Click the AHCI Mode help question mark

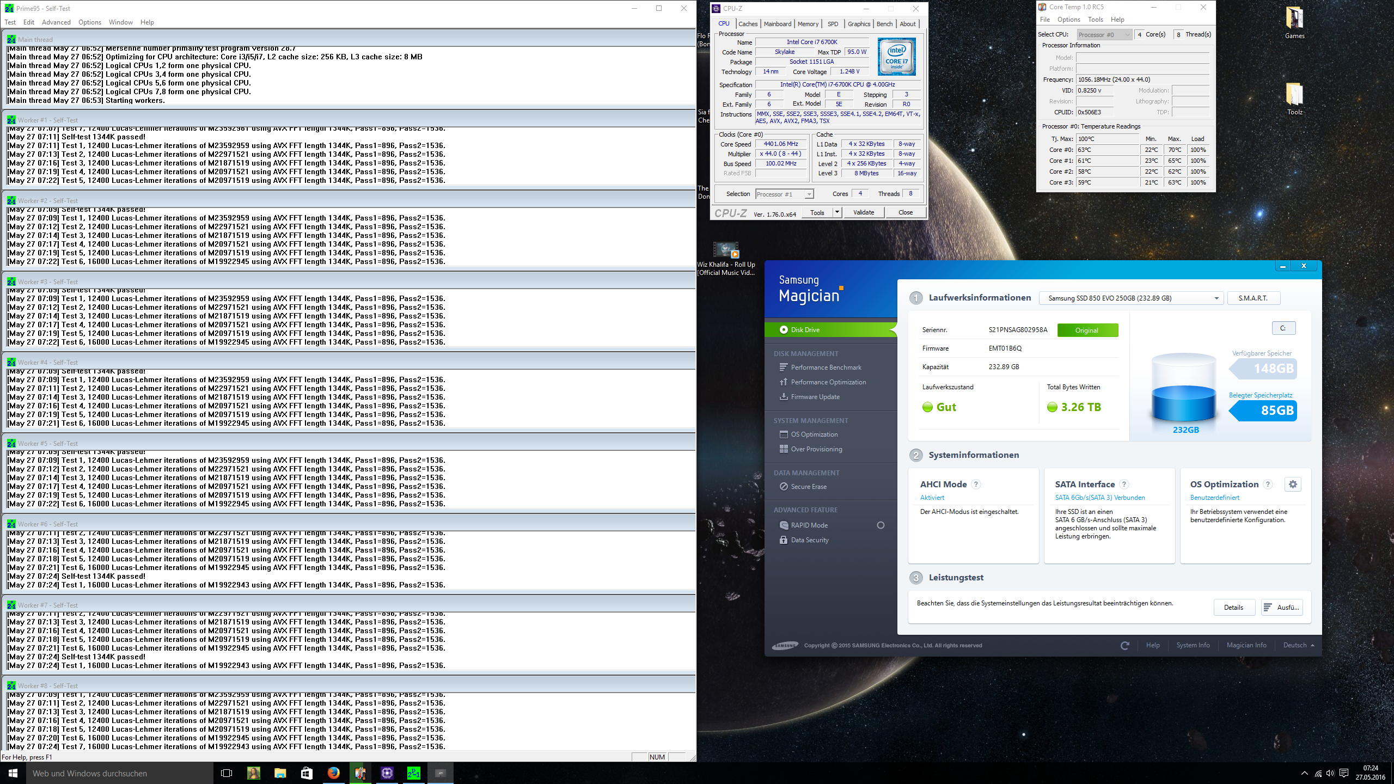pos(976,484)
